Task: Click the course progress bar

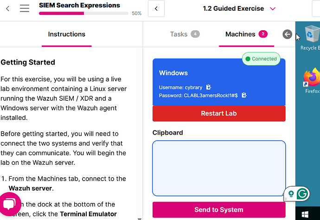Action: (x=83, y=13)
